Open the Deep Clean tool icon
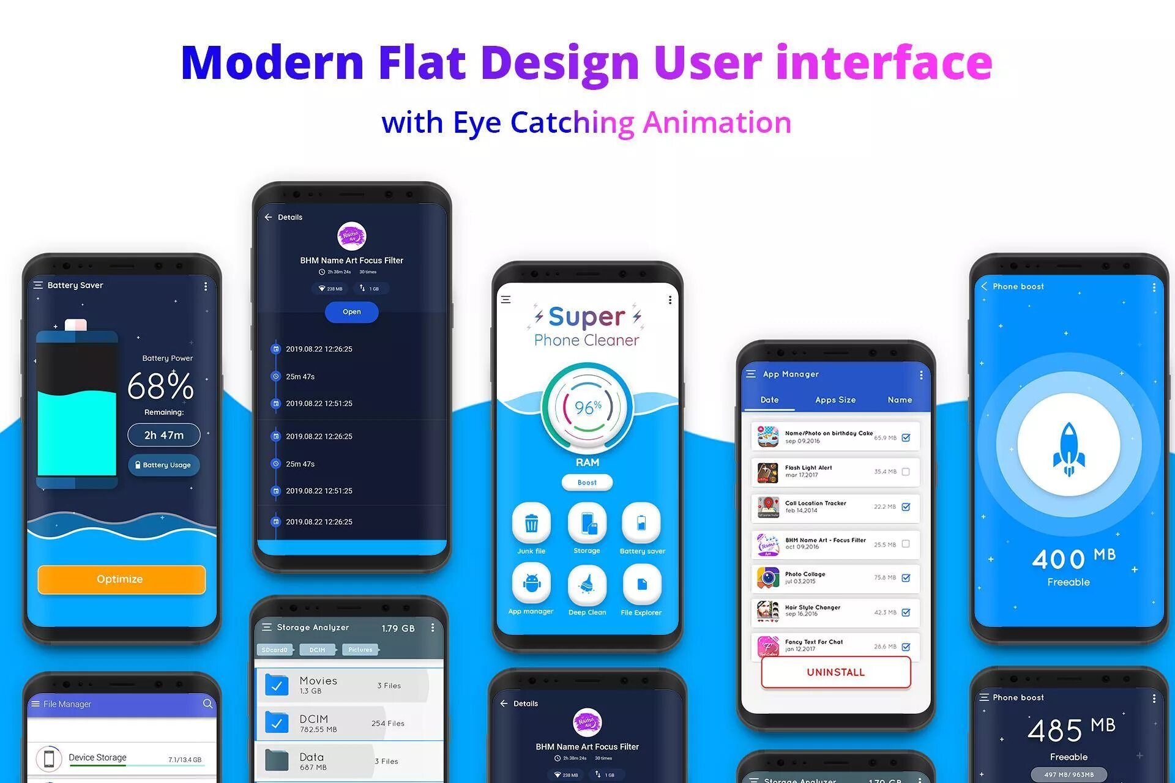Image resolution: width=1175 pixels, height=783 pixels. tap(588, 581)
